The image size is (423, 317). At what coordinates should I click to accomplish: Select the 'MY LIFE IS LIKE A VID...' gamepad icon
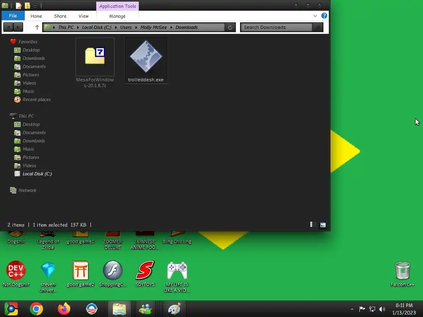pos(177,277)
